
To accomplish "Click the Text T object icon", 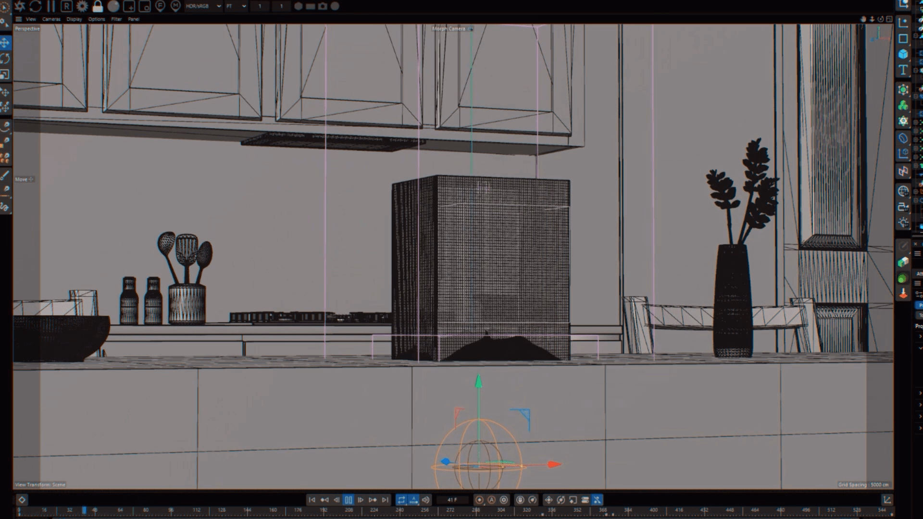I will 903,70.
